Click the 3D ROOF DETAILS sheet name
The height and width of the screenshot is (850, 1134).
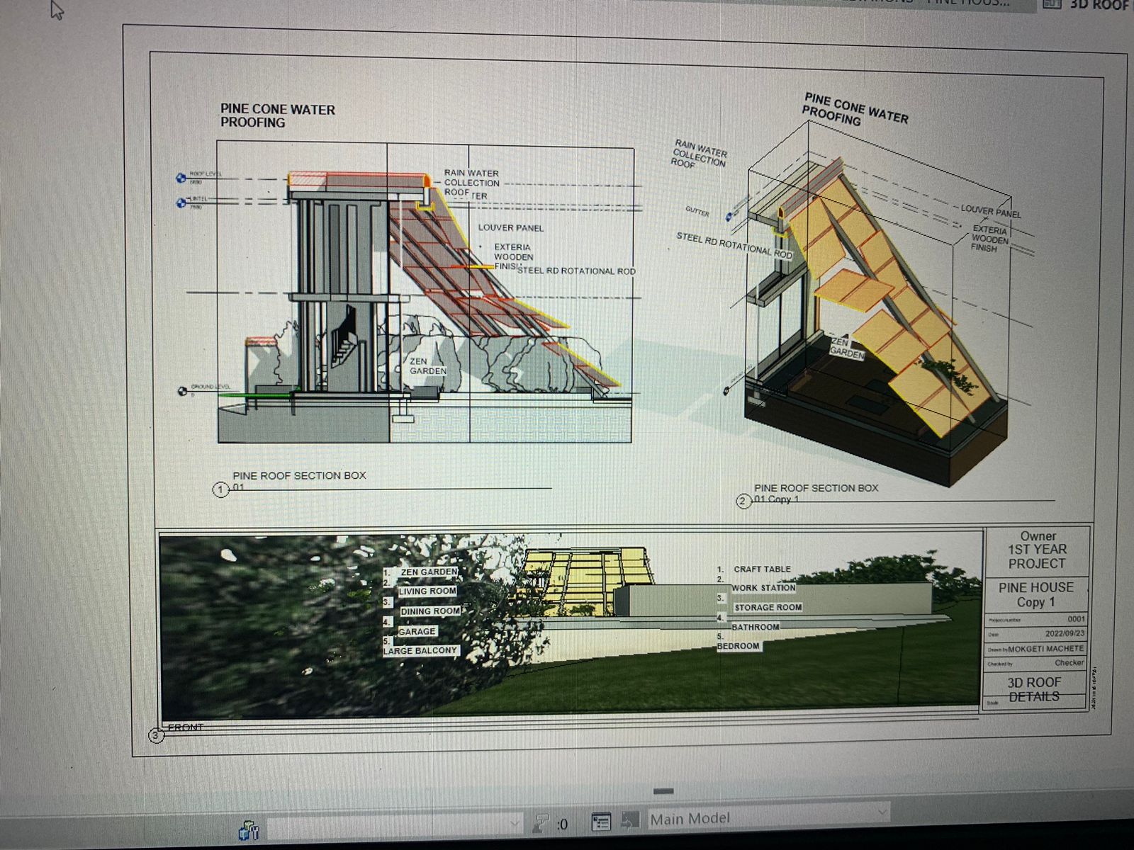(x=1034, y=689)
